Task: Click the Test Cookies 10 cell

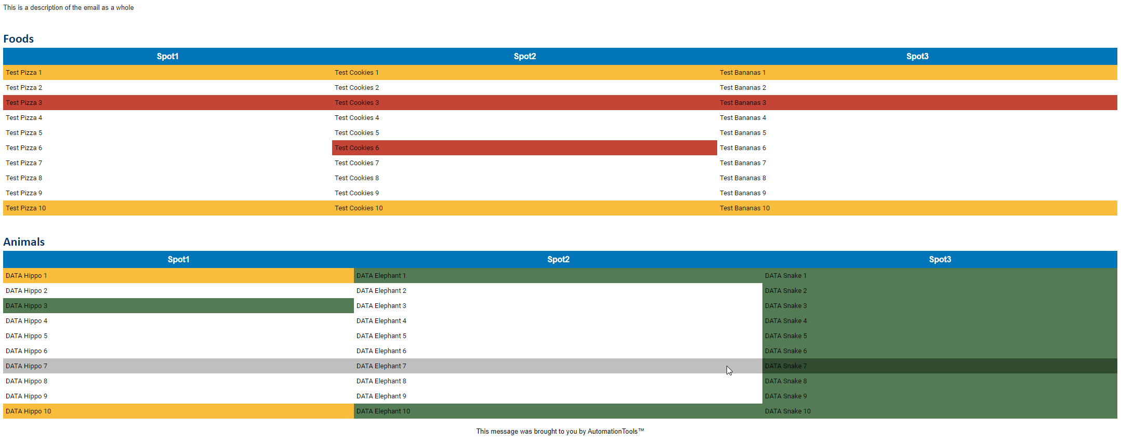Action: click(x=524, y=208)
